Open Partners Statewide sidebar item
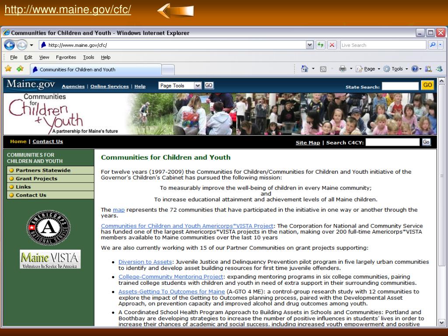 (50, 170)
